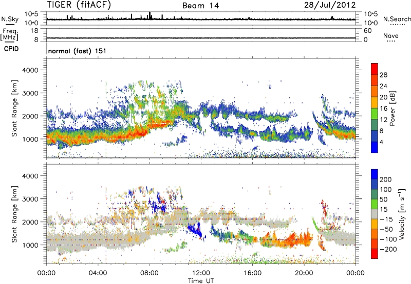Click the '16' power scale value
Viewport: 411px width, 284px height.
(x=383, y=109)
